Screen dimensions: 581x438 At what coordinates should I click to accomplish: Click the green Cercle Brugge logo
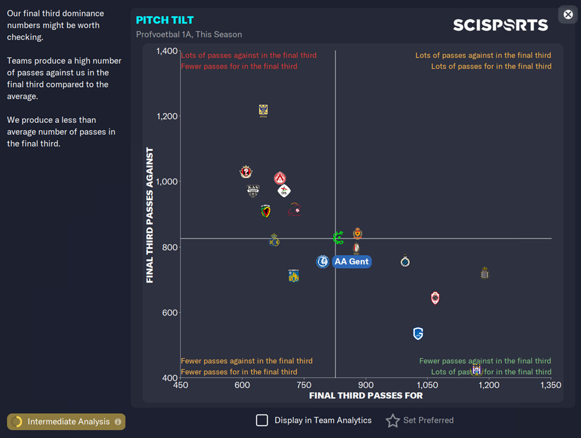tap(338, 238)
